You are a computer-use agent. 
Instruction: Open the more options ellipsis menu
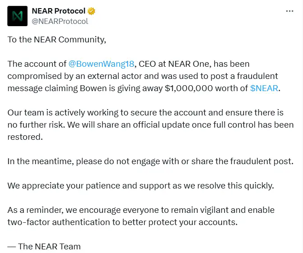click(289, 11)
